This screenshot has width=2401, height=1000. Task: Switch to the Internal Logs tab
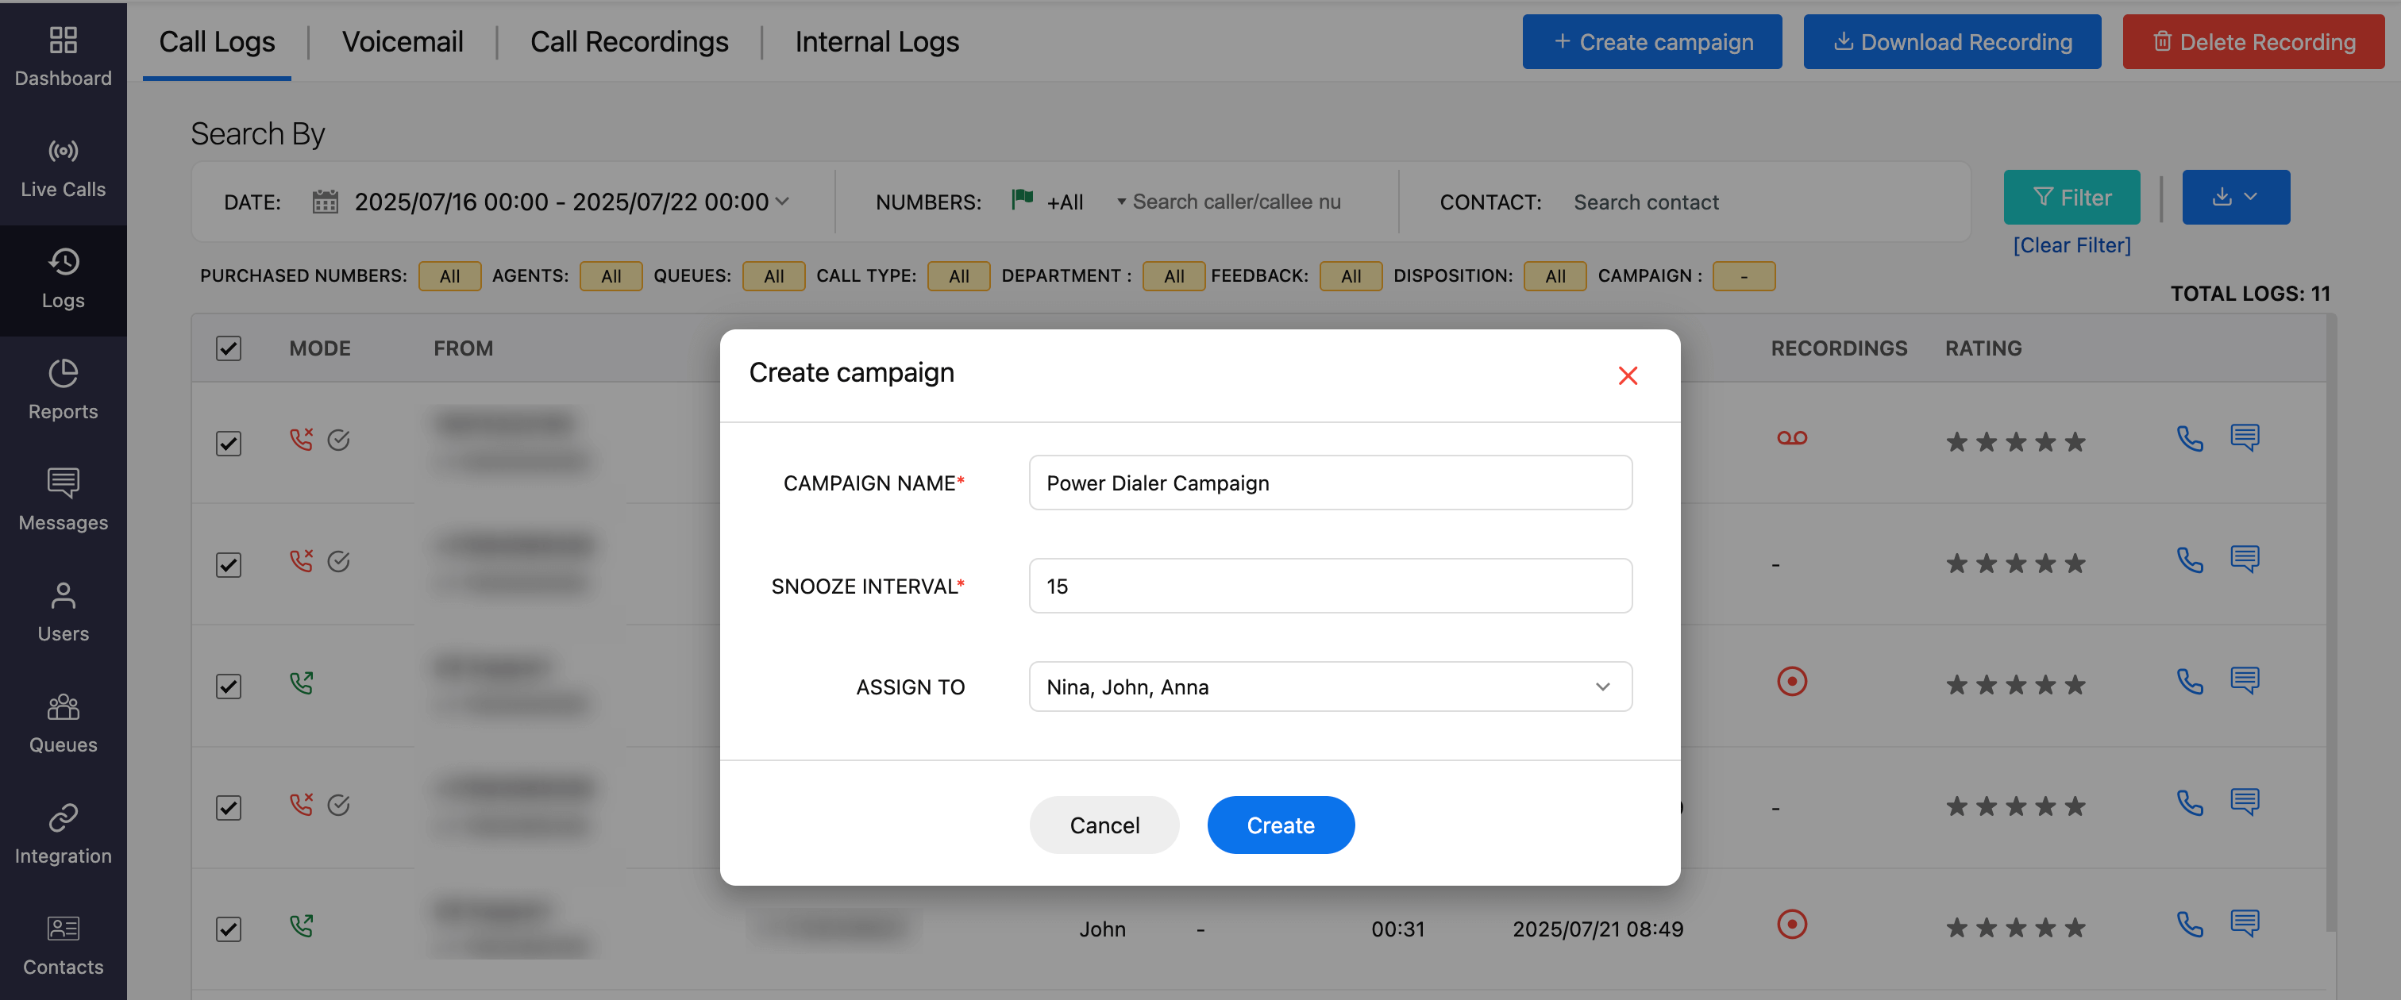point(876,42)
